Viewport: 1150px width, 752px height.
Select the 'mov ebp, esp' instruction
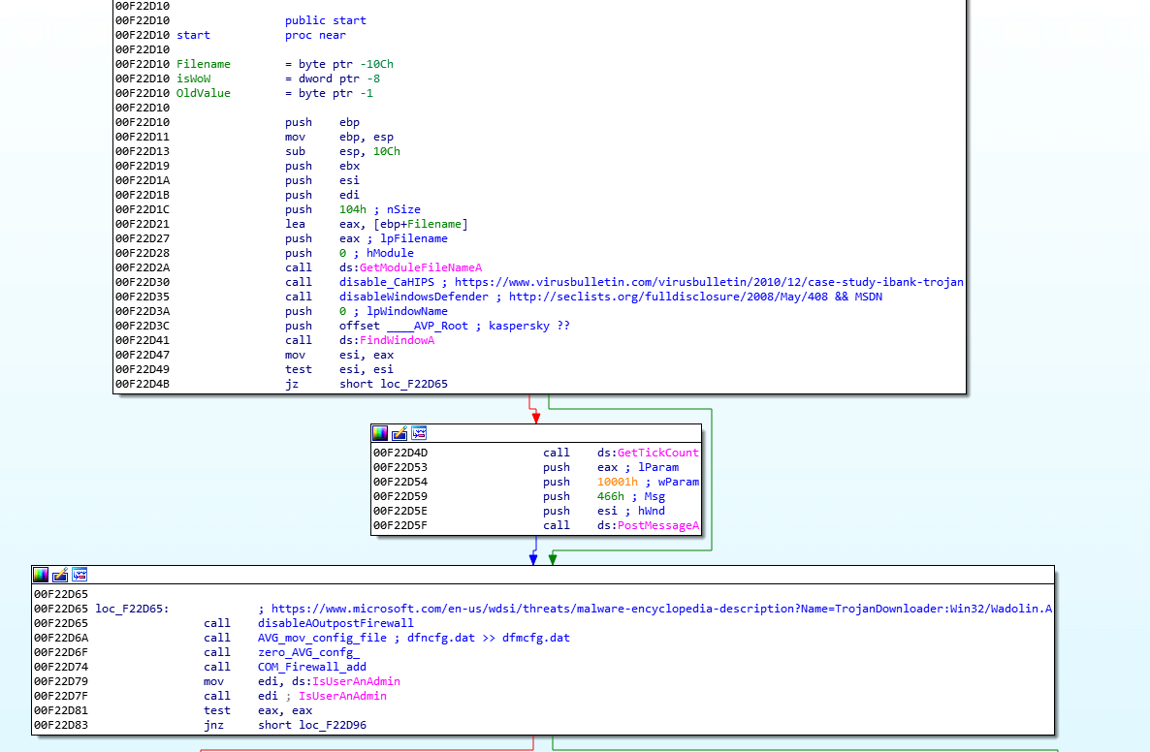pos(338,137)
